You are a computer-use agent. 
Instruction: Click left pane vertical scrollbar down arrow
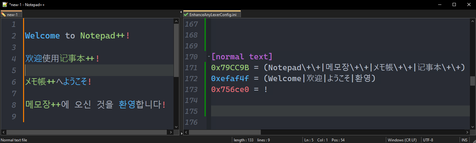[176, 127]
